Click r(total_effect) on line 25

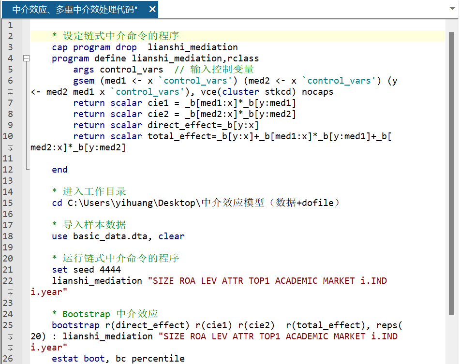coord(326,325)
